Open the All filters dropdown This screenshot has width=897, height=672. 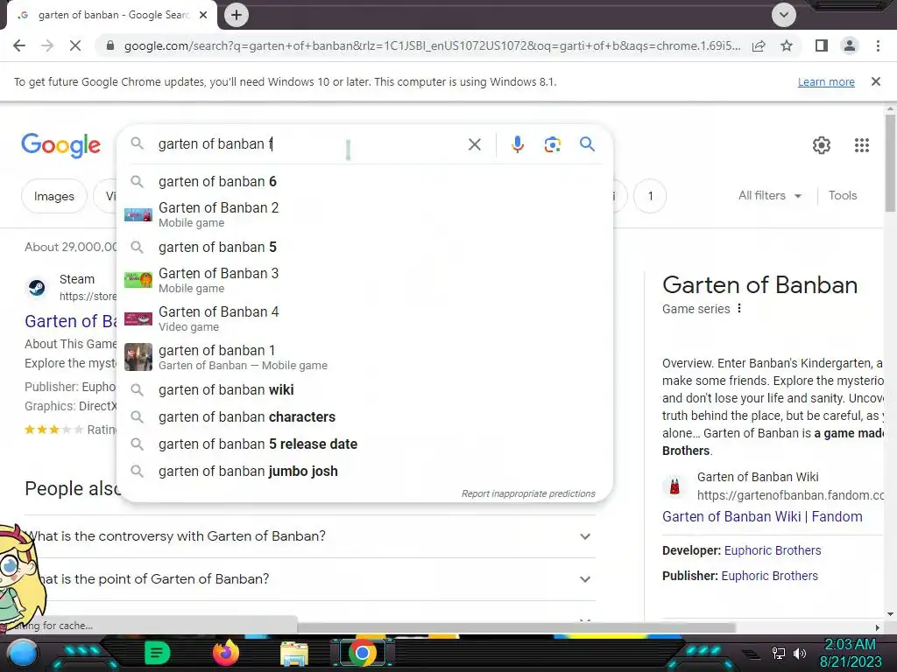(x=769, y=195)
